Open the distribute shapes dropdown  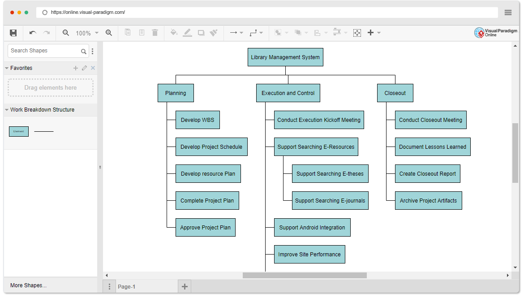tap(340, 32)
